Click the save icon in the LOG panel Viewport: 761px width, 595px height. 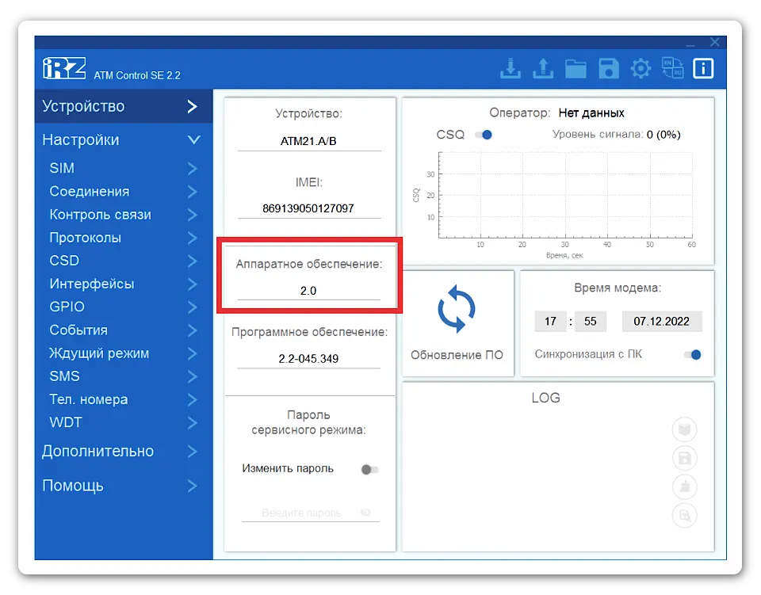tap(684, 457)
